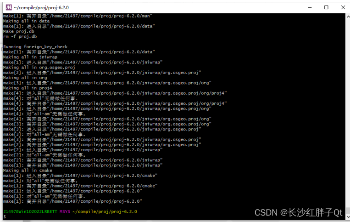The width and height of the screenshot is (350, 222).
Task: Click the scrollbar down arrow
Action: pos(348,217)
